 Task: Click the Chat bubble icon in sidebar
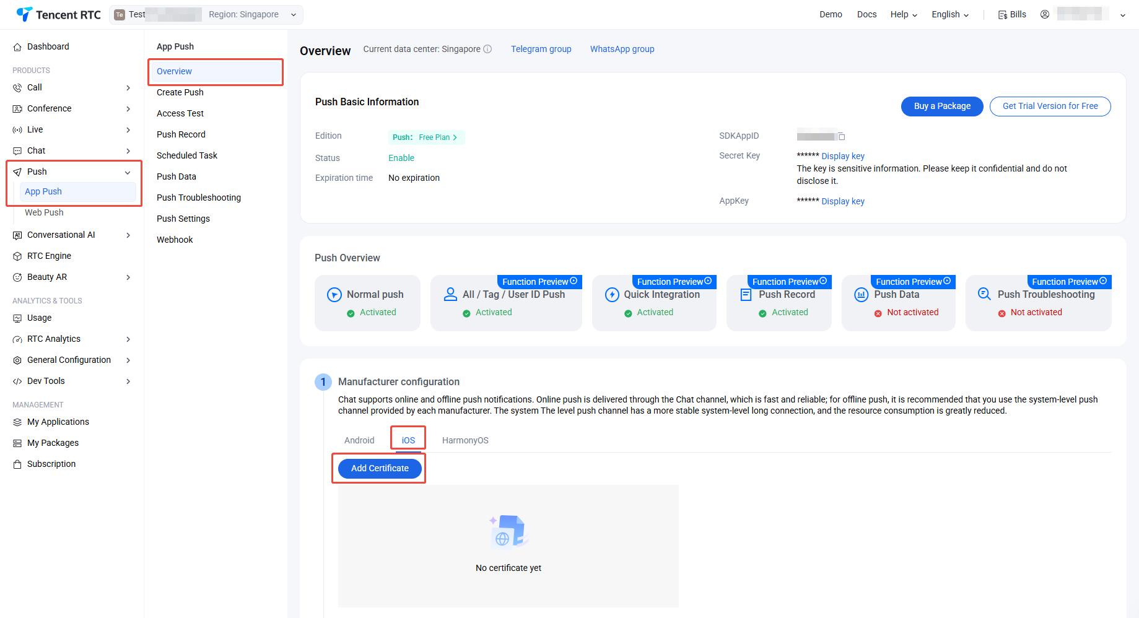(17, 151)
